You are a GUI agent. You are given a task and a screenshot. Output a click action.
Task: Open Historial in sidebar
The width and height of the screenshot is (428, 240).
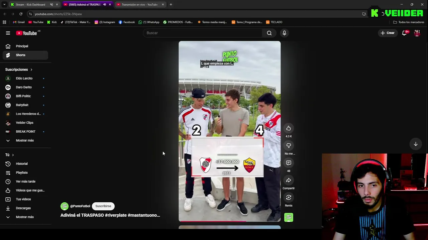pos(25,164)
